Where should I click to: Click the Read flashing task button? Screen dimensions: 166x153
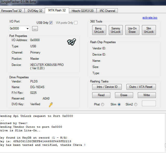[x=101, y=95]
